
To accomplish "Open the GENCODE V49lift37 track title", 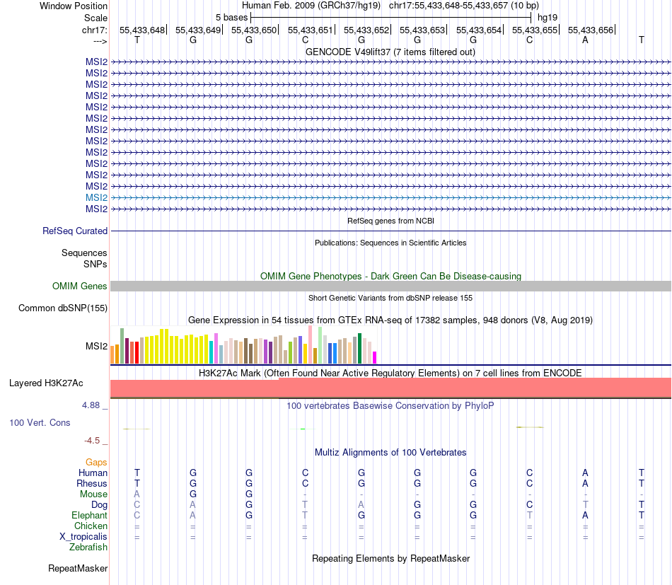I will pyautogui.click(x=390, y=52).
